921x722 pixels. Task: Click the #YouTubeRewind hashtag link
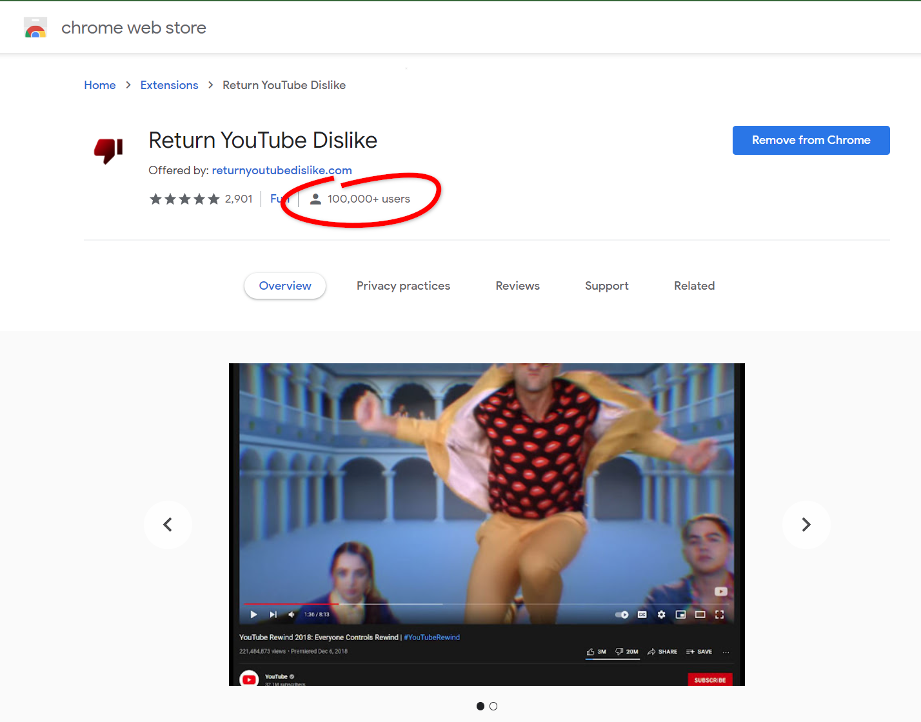[x=432, y=637]
